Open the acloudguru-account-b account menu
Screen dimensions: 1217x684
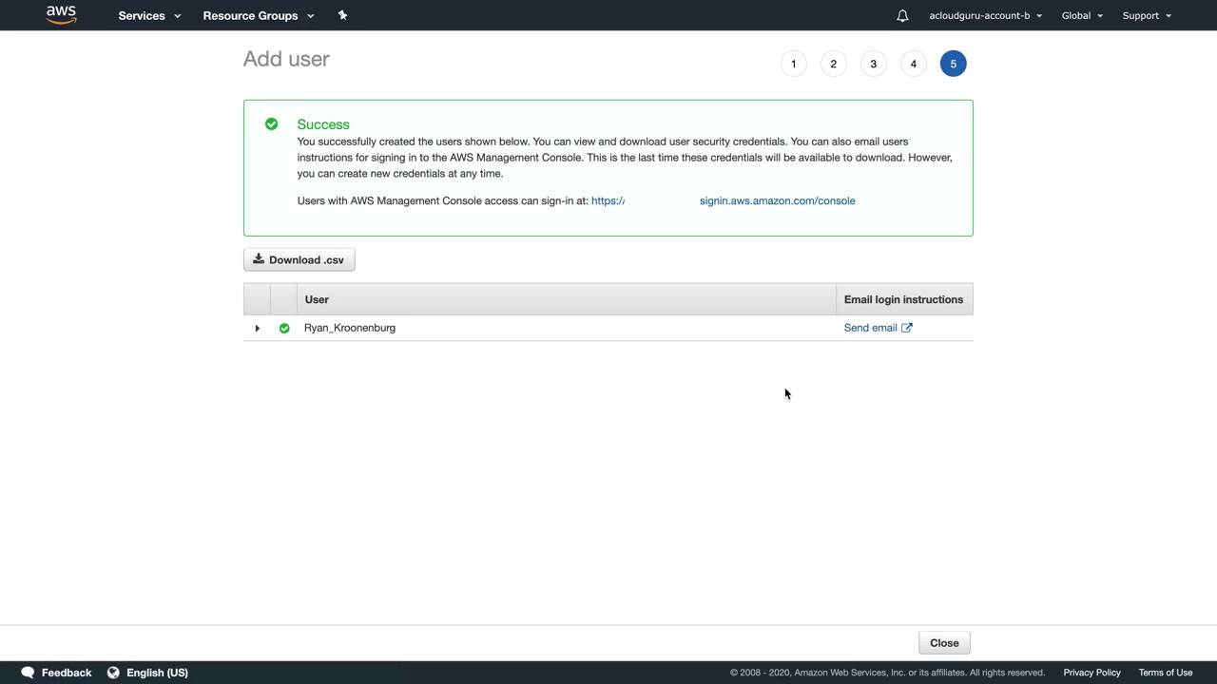[x=985, y=15]
